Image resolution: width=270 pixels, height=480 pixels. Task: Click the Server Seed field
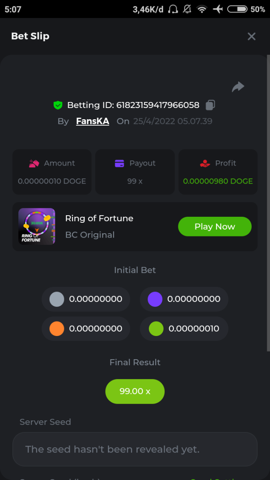(x=135, y=449)
